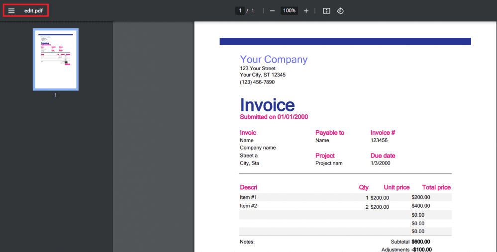
Task: Click invoice number 123456
Action: click(379, 141)
